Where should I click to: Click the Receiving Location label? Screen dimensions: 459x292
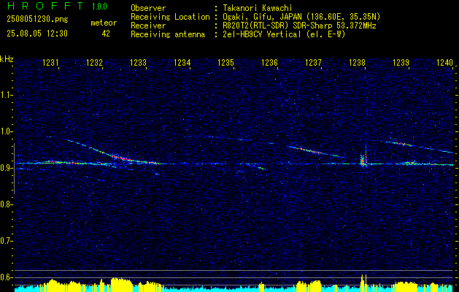tap(170, 17)
